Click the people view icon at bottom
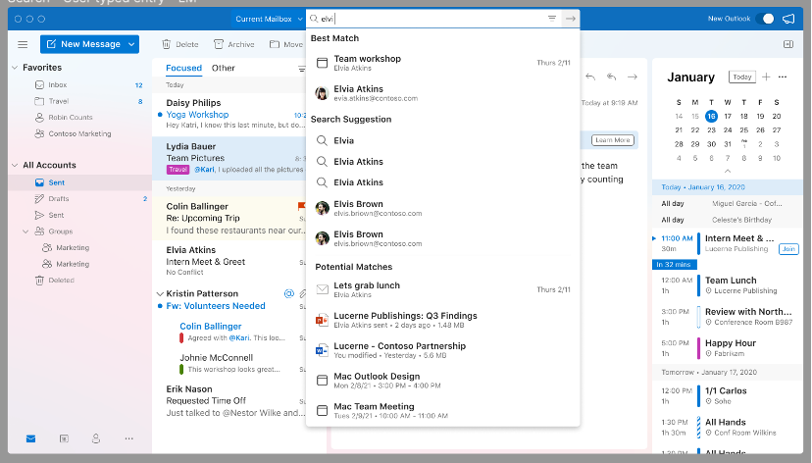The width and height of the screenshot is (812, 463). click(96, 438)
